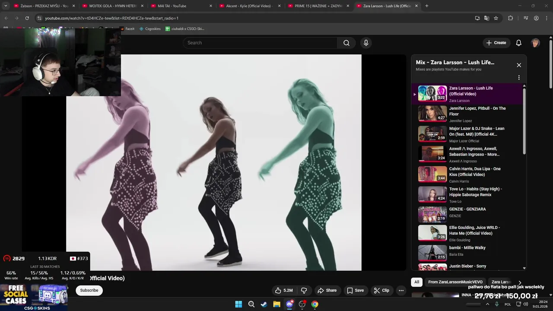
Task: Switch to the WOJTEK GOLA - HYMN tab
Action: point(113,6)
